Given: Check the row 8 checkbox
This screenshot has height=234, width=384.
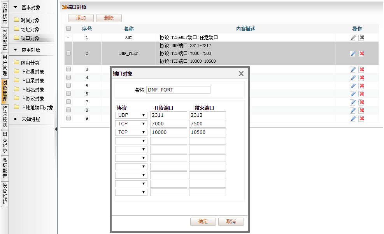Looking at the screenshot, I should (x=68, y=110).
